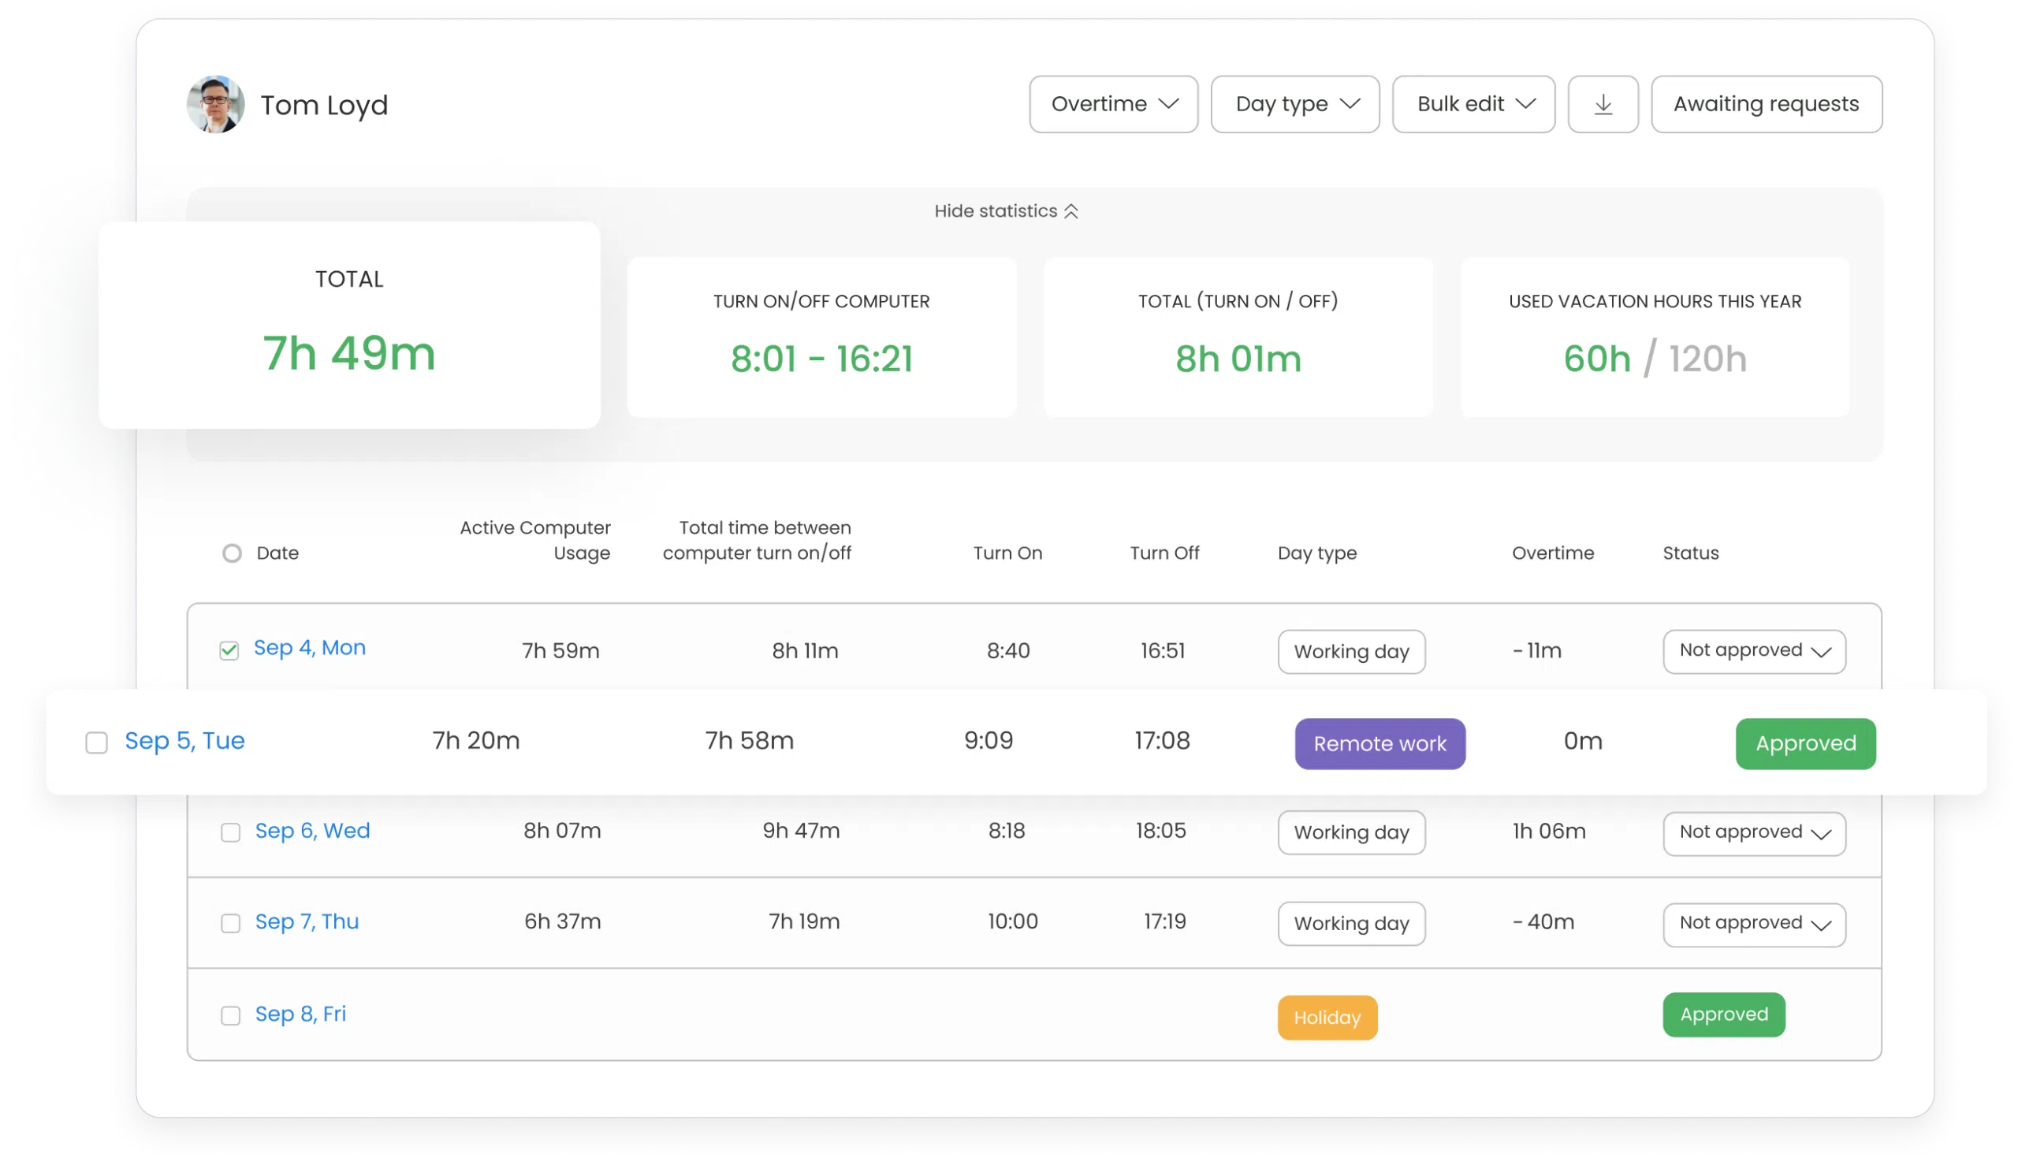Click the Day type column header

pyautogui.click(x=1316, y=553)
